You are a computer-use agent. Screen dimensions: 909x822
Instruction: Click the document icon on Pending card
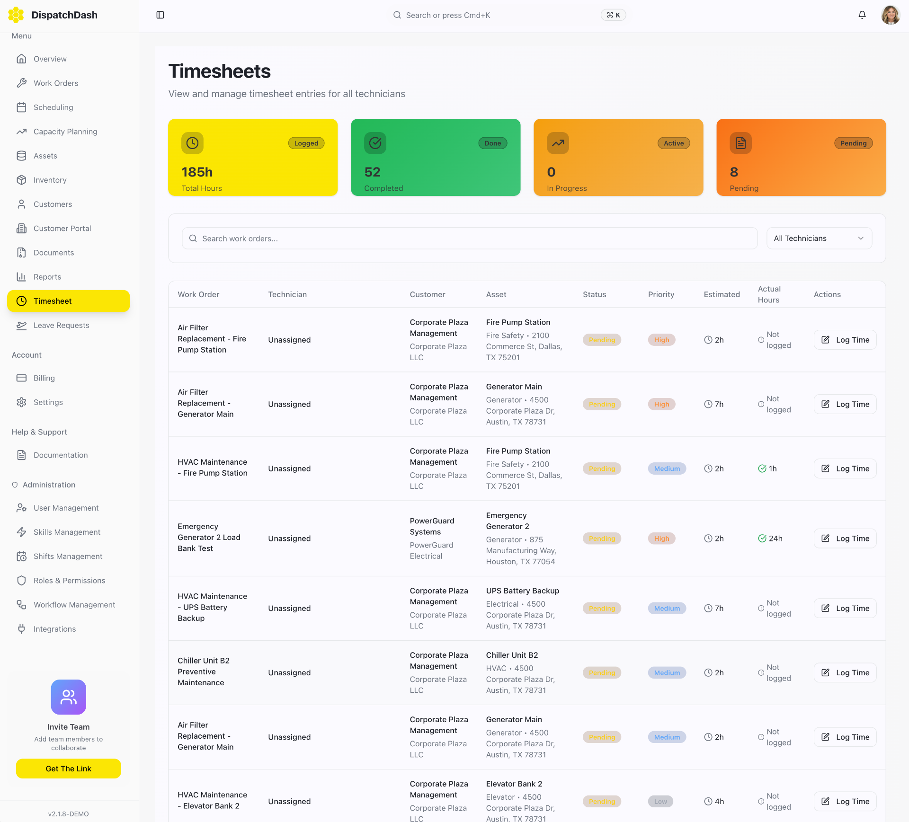click(x=740, y=143)
